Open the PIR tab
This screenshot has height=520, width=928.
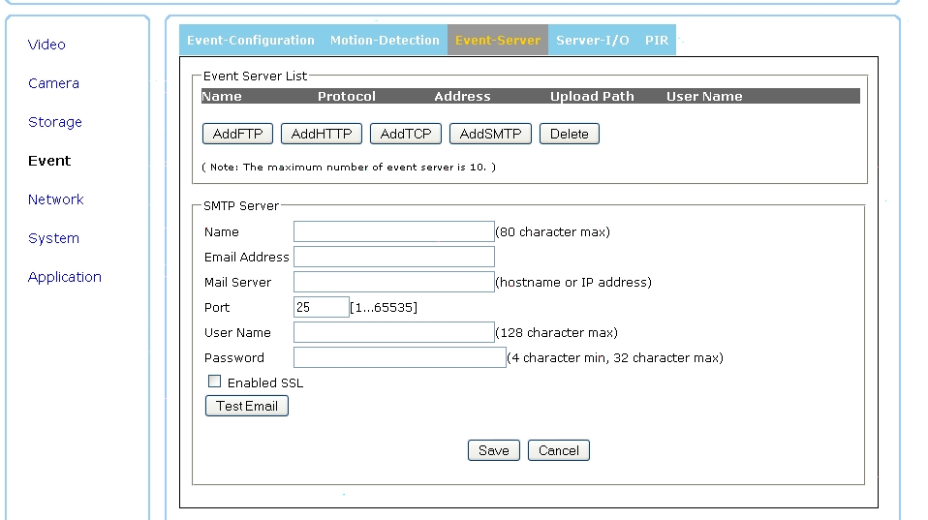pyautogui.click(x=657, y=41)
